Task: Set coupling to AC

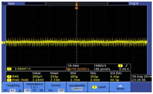Action: 13,91
